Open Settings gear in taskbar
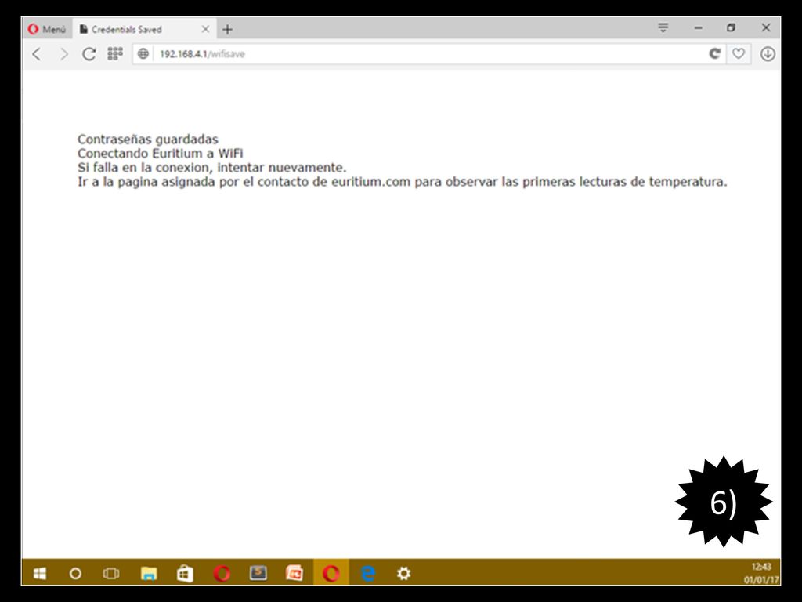 point(403,573)
